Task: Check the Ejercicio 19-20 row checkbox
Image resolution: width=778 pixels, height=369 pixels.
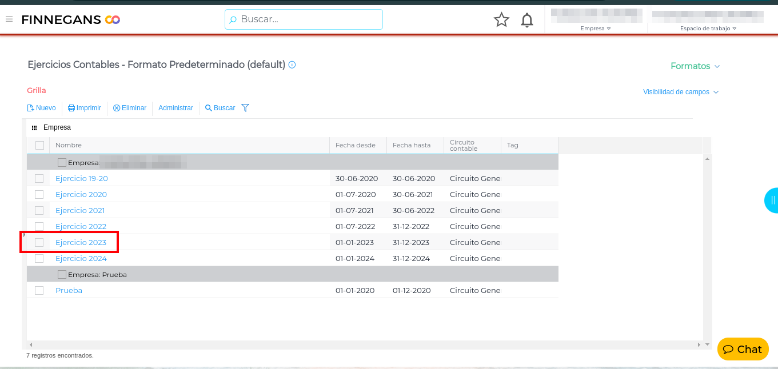Action: tap(39, 178)
